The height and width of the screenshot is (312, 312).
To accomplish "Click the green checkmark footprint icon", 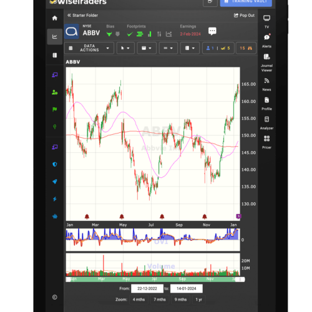I will coord(130,34).
